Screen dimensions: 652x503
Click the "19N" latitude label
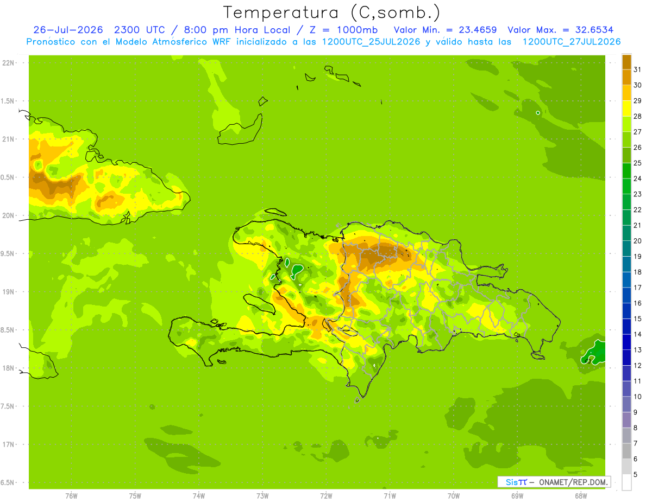[9, 292]
